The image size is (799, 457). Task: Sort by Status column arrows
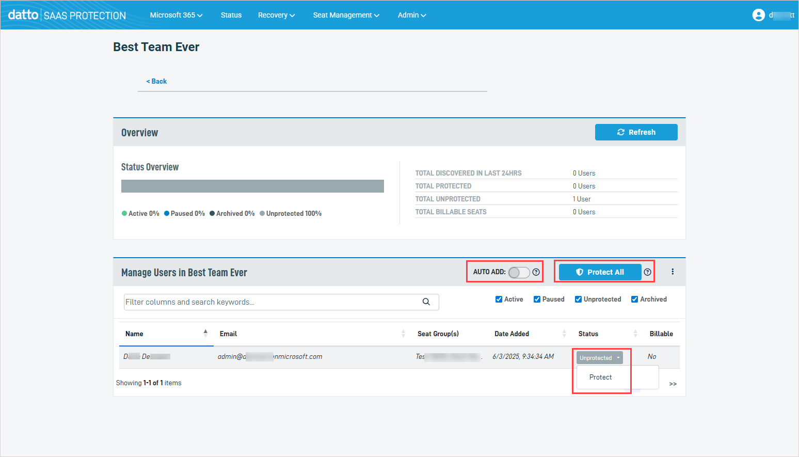pos(635,334)
